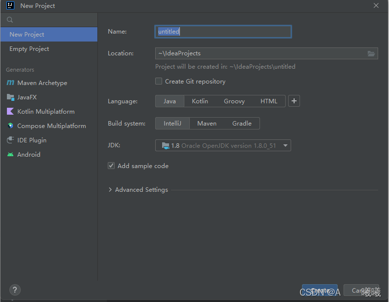Select New Project in the sidebar
389x302 pixels.
point(49,35)
